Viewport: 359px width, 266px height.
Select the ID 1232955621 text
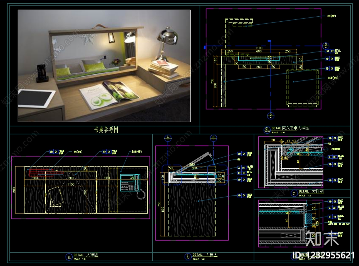323,255
